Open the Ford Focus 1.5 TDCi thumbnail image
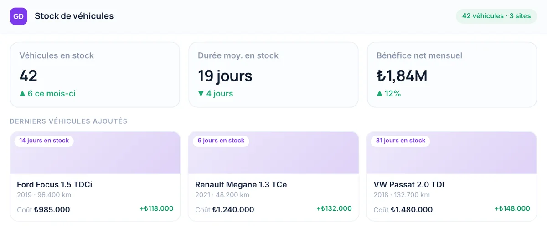This screenshot has height=232, width=547. pyautogui.click(x=95, y=153)
